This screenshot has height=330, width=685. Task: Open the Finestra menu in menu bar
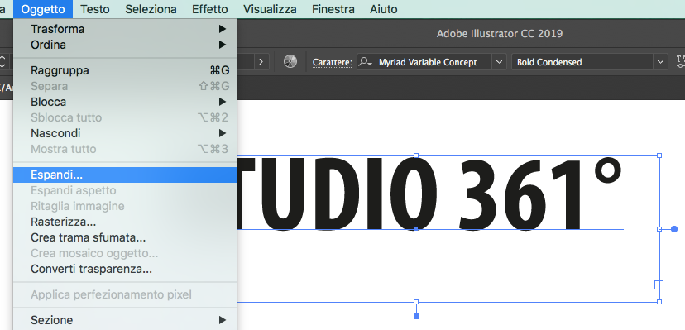[x=333, y=9]
